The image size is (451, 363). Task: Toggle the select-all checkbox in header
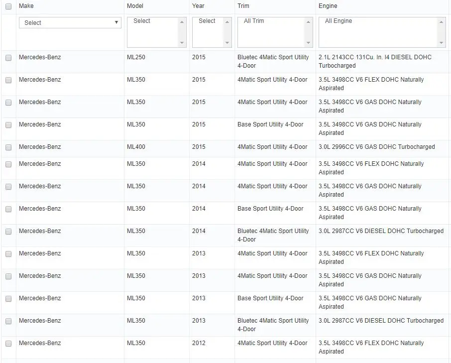[8, 6]
